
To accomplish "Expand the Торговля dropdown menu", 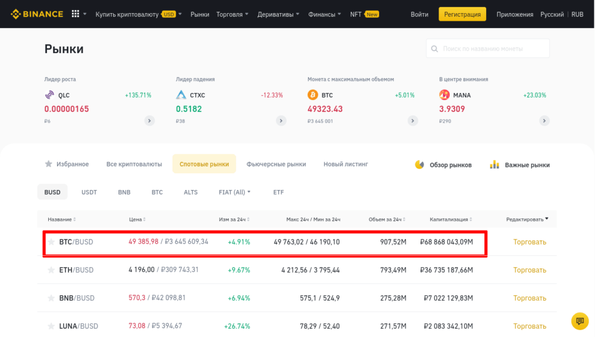I will (233, 14).
